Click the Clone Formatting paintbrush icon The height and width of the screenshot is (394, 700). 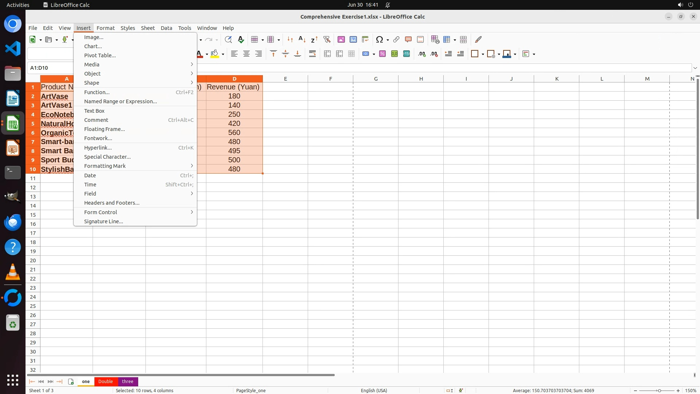(x=478, y=39)
